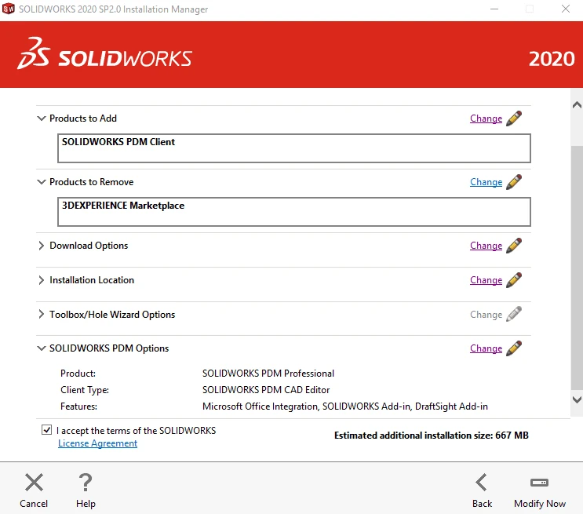
Task: Uncheck the accept terms checkbox
Action: pyautogui.click(x=47, y=431)
